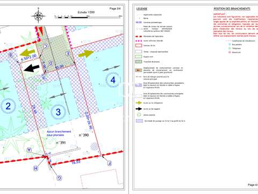Click the circled point marker D

pos(51,63)
